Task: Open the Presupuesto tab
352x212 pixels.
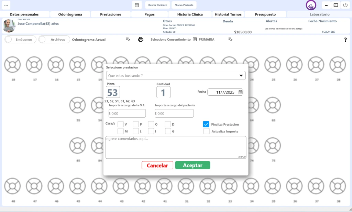Action: click(265, 14)
